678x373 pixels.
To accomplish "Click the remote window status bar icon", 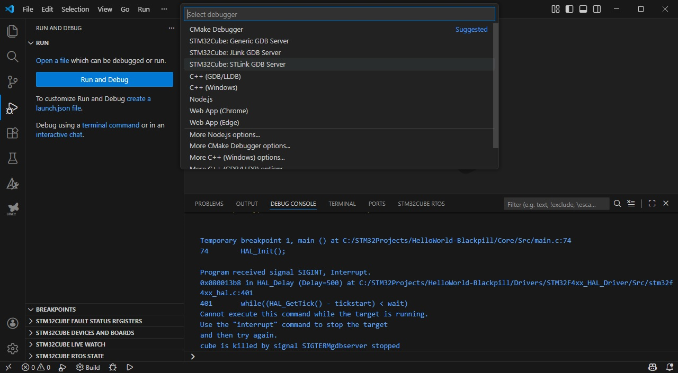I will tap(8, 367).
